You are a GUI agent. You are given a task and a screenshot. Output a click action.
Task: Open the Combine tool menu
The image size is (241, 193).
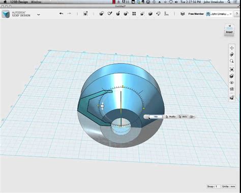pos(150,14)
